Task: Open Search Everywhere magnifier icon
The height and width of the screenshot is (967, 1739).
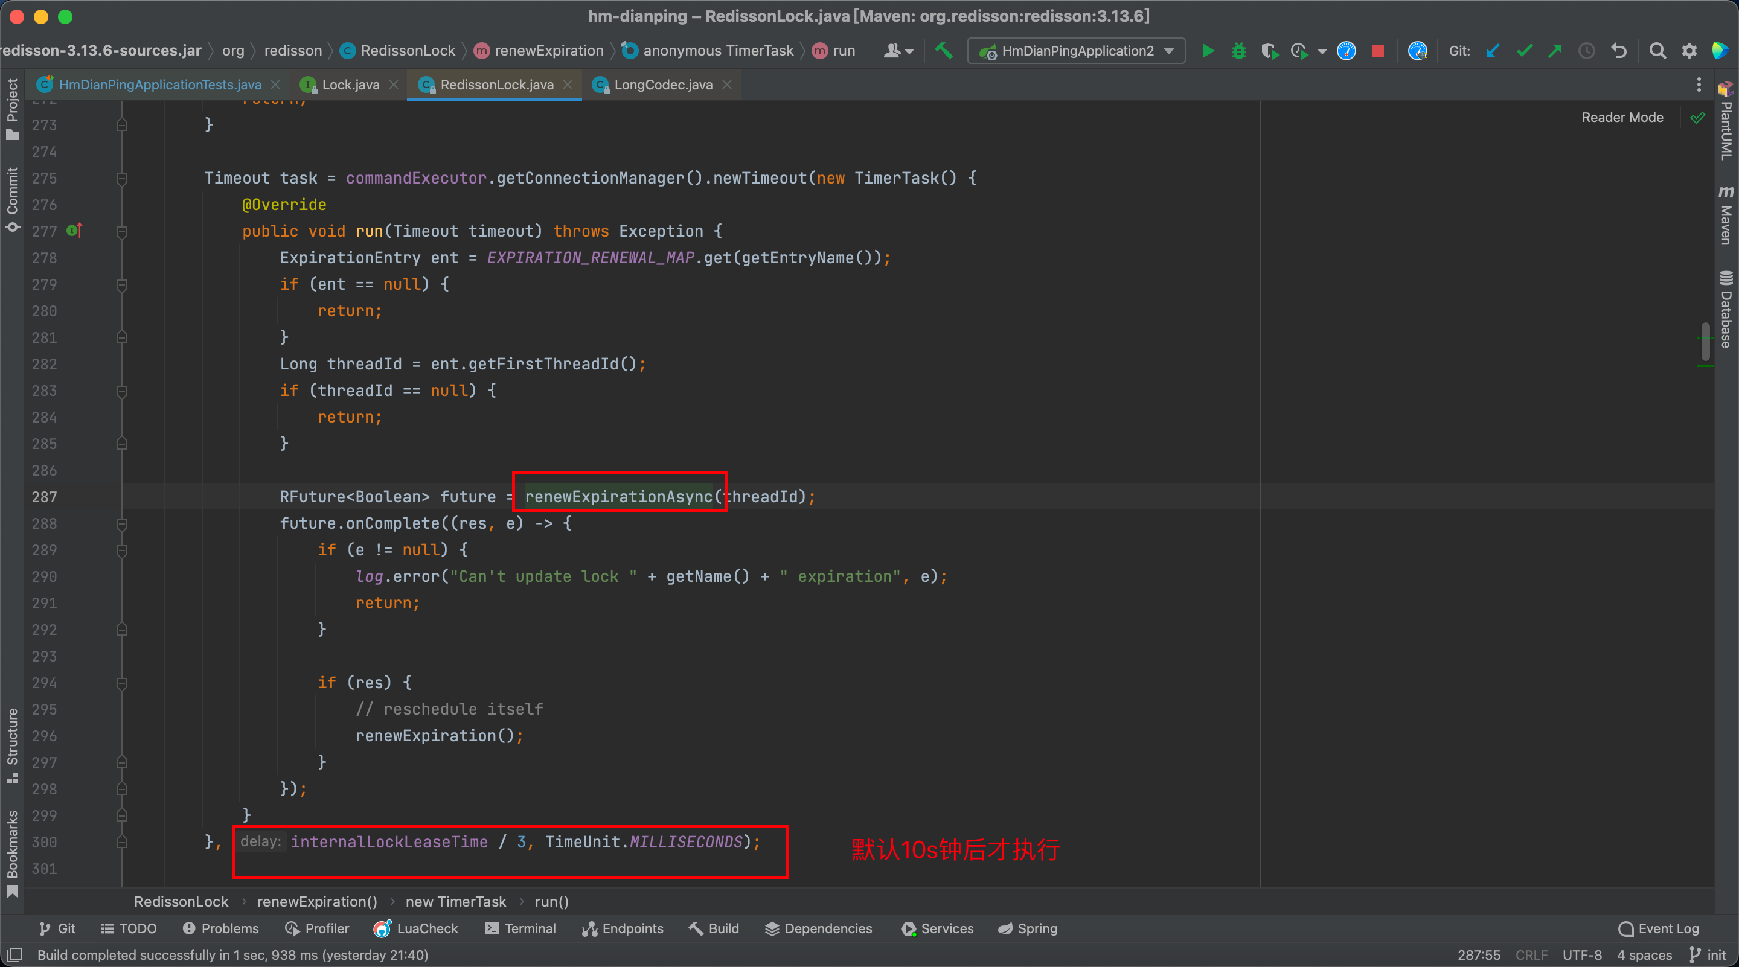Action: pos(1657,51)
